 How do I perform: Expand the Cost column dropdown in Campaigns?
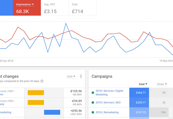(x=143, y=84)
